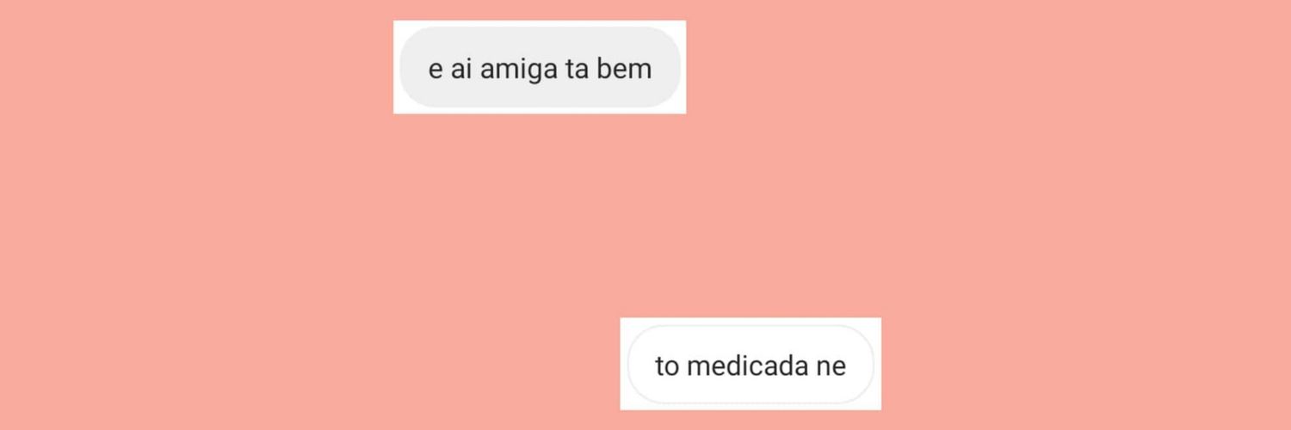Click the empty pink background between the messages
This screenshot has width=1291, height=430.
645,215
